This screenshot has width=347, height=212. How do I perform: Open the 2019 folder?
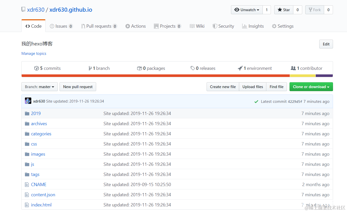pyautogui.click(x=36, y=113)
